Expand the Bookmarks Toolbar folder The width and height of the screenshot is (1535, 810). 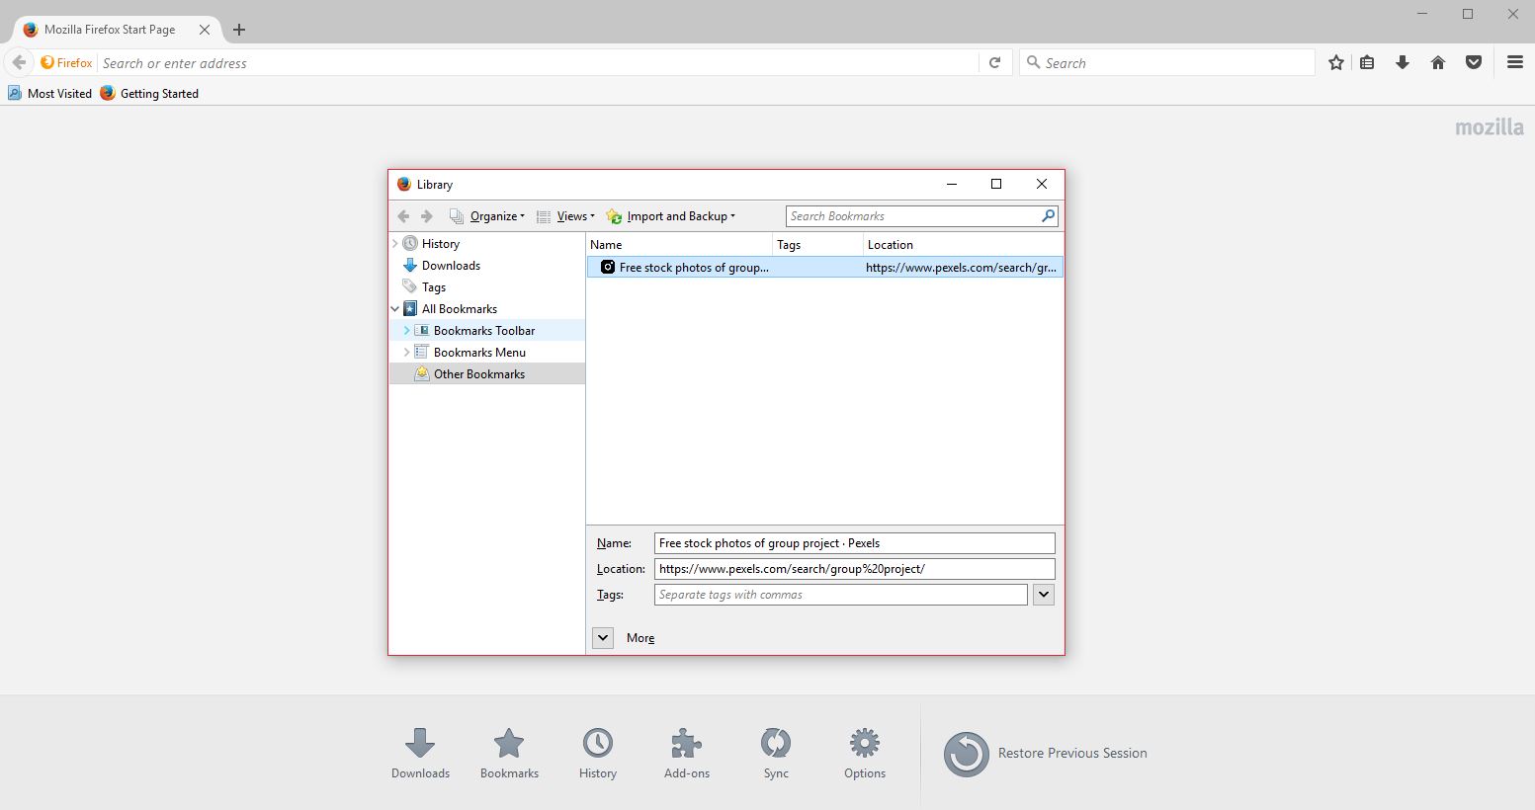click(406, 331)
